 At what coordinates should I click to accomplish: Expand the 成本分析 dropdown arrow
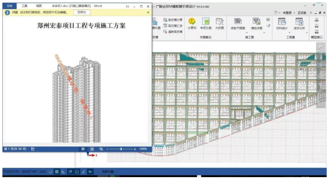click(307, 33)
